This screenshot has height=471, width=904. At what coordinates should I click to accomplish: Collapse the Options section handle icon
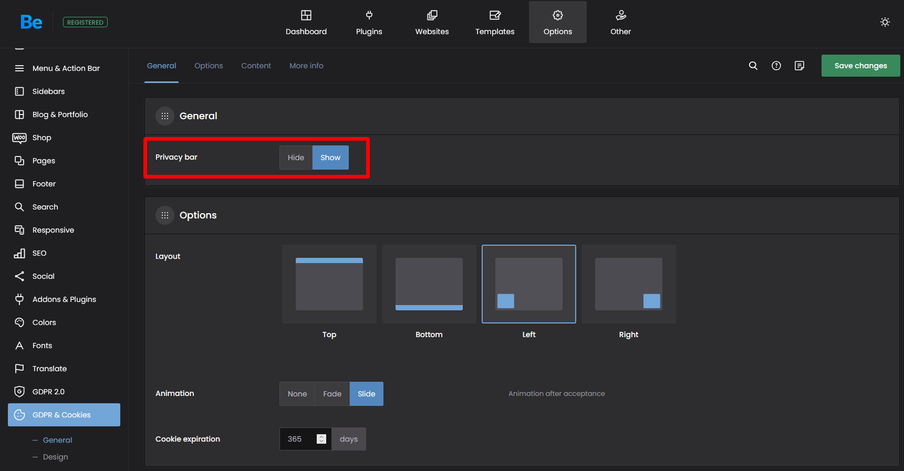[165, 215]
